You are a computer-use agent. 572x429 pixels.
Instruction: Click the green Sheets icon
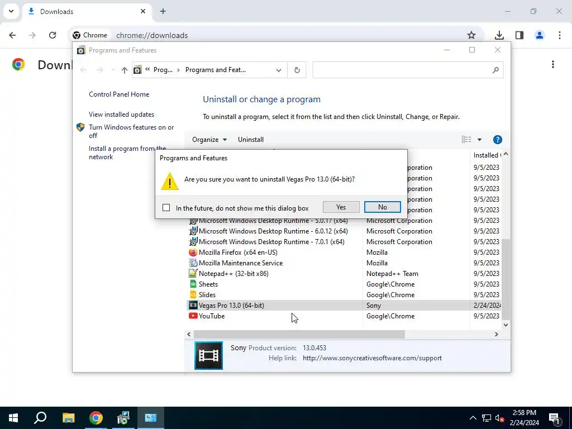point(193,284)
